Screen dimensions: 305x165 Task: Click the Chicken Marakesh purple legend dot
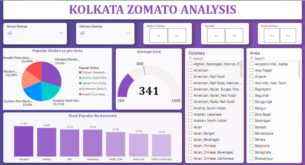[80, 73]
